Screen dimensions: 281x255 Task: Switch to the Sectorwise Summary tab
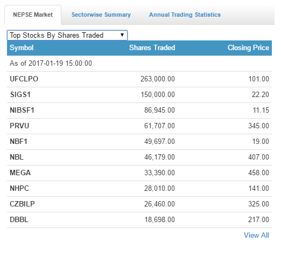click(x=101, y=15)
